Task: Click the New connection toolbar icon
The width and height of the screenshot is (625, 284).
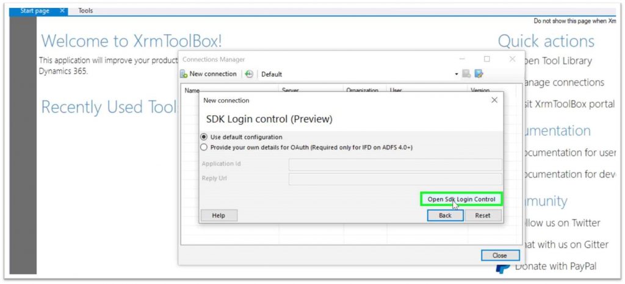Action: tap(184, 74)
